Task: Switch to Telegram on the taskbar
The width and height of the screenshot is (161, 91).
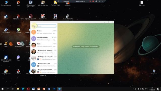Action: click(x=59, y=89)
